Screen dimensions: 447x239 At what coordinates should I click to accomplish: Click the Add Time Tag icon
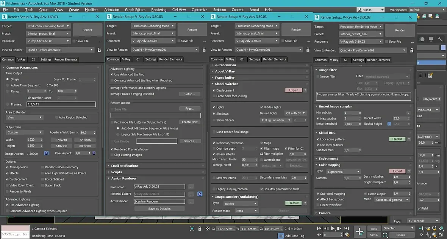281,236
